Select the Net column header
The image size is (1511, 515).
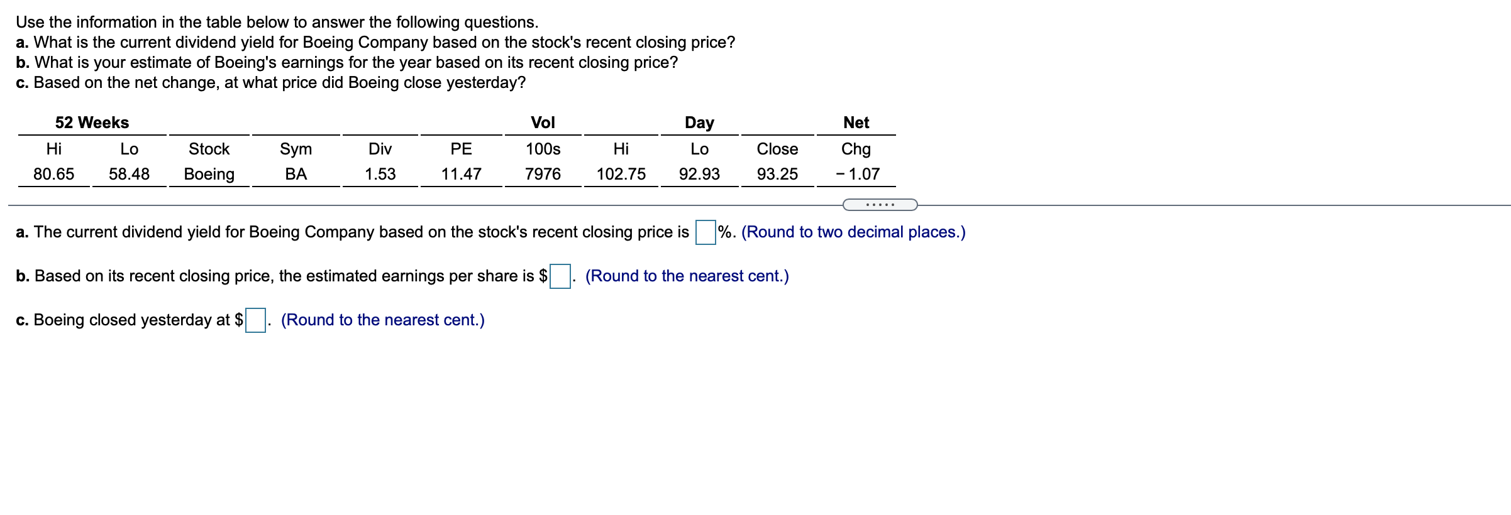tap(857, 122)
